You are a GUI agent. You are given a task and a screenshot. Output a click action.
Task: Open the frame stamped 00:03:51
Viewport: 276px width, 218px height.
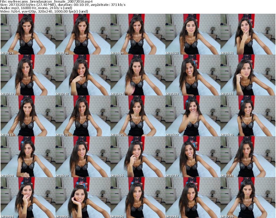click(248, 75)
